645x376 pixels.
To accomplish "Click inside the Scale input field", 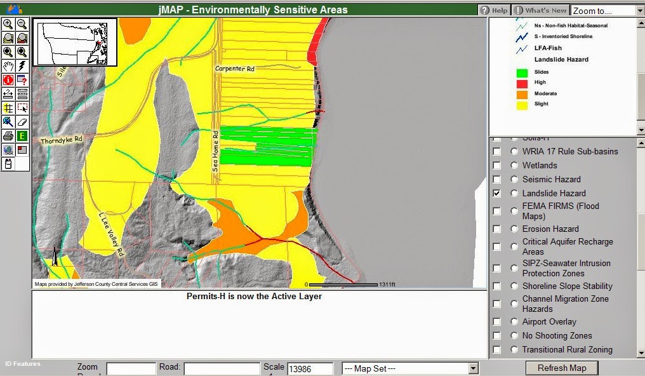I will (x=310, y=368).
